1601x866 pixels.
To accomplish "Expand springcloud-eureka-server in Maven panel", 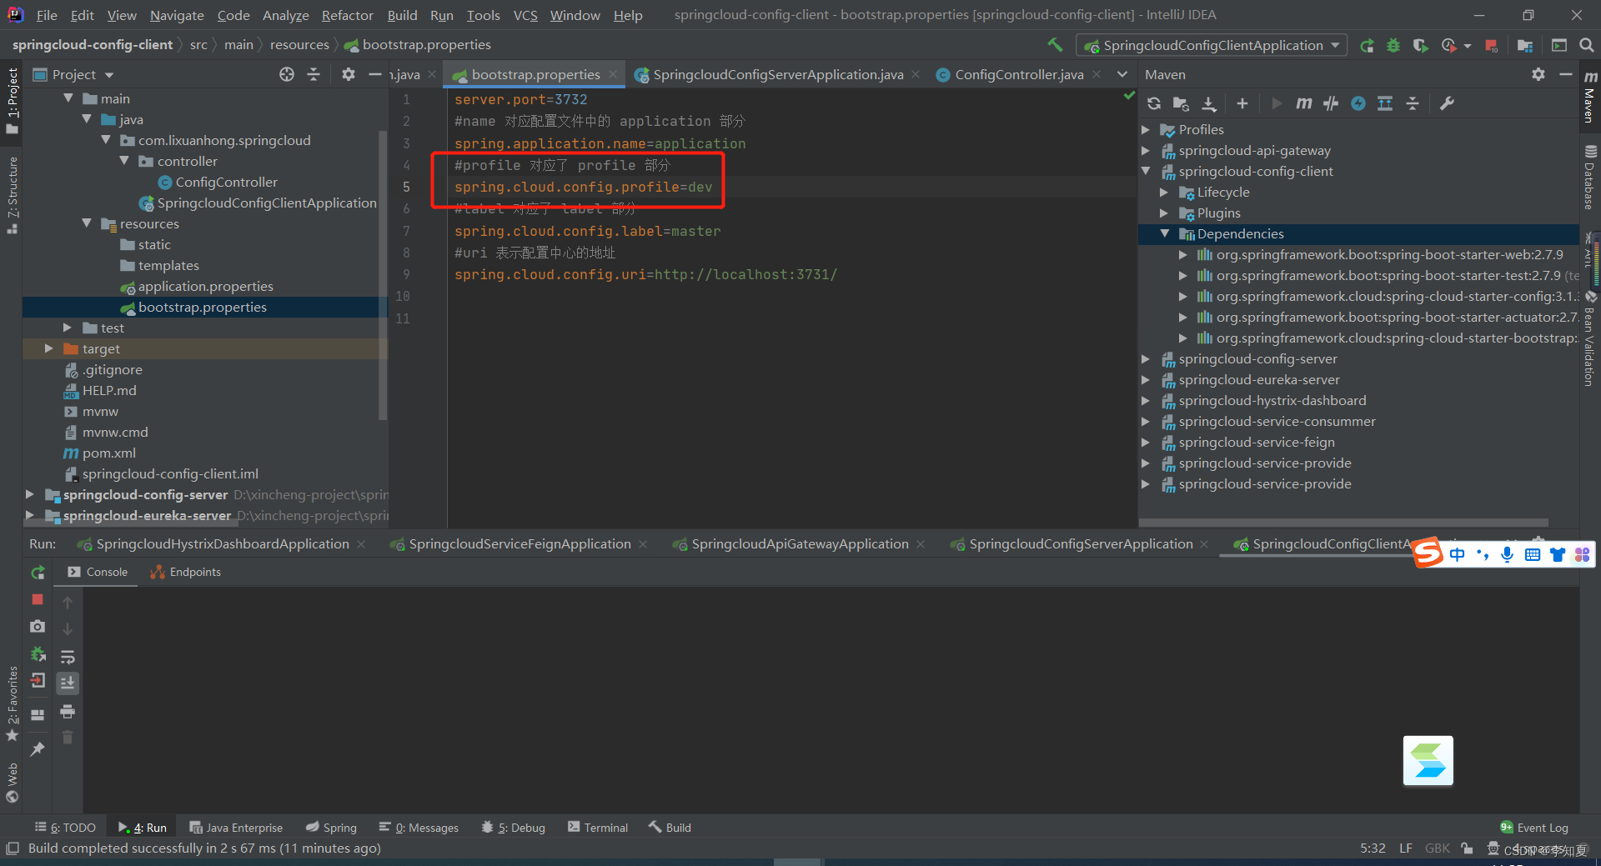I will click(1146, 379).
